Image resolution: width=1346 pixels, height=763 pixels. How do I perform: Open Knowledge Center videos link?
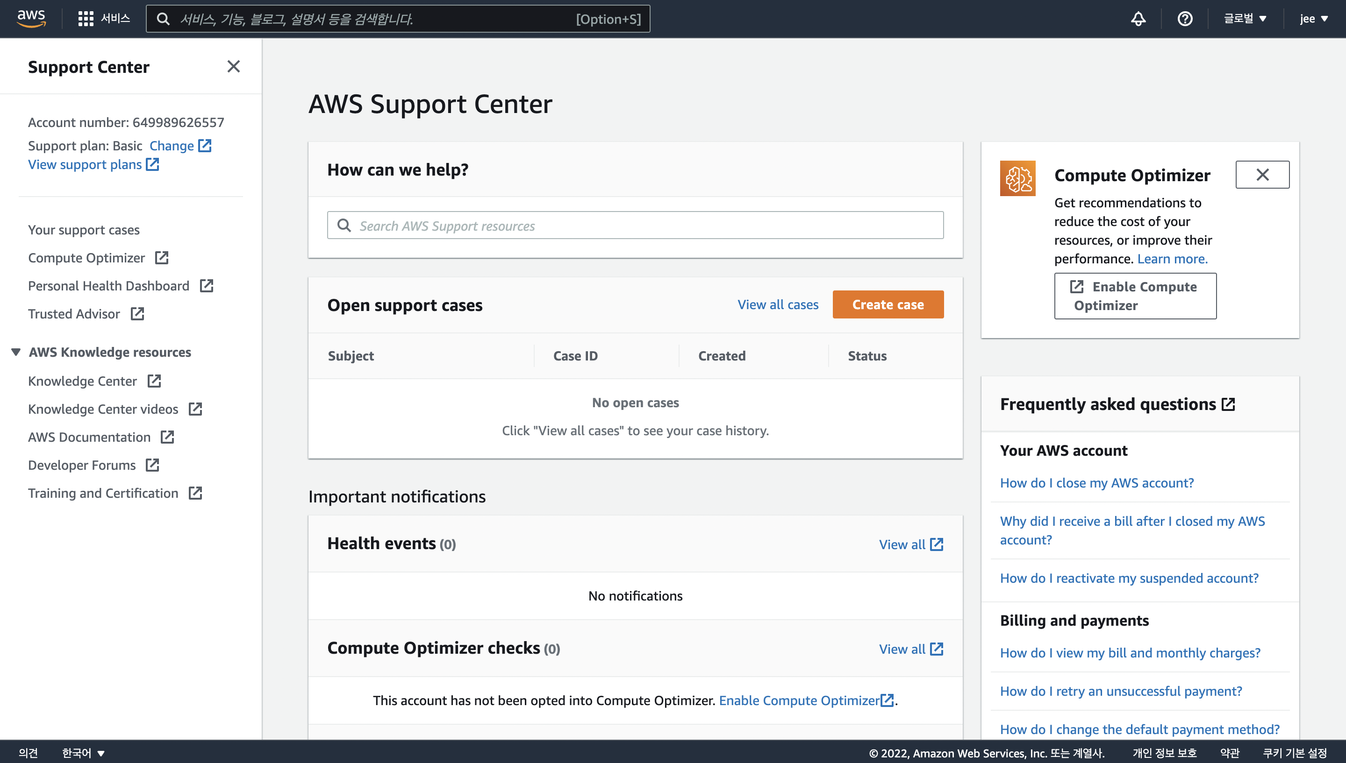pos(103,409)
